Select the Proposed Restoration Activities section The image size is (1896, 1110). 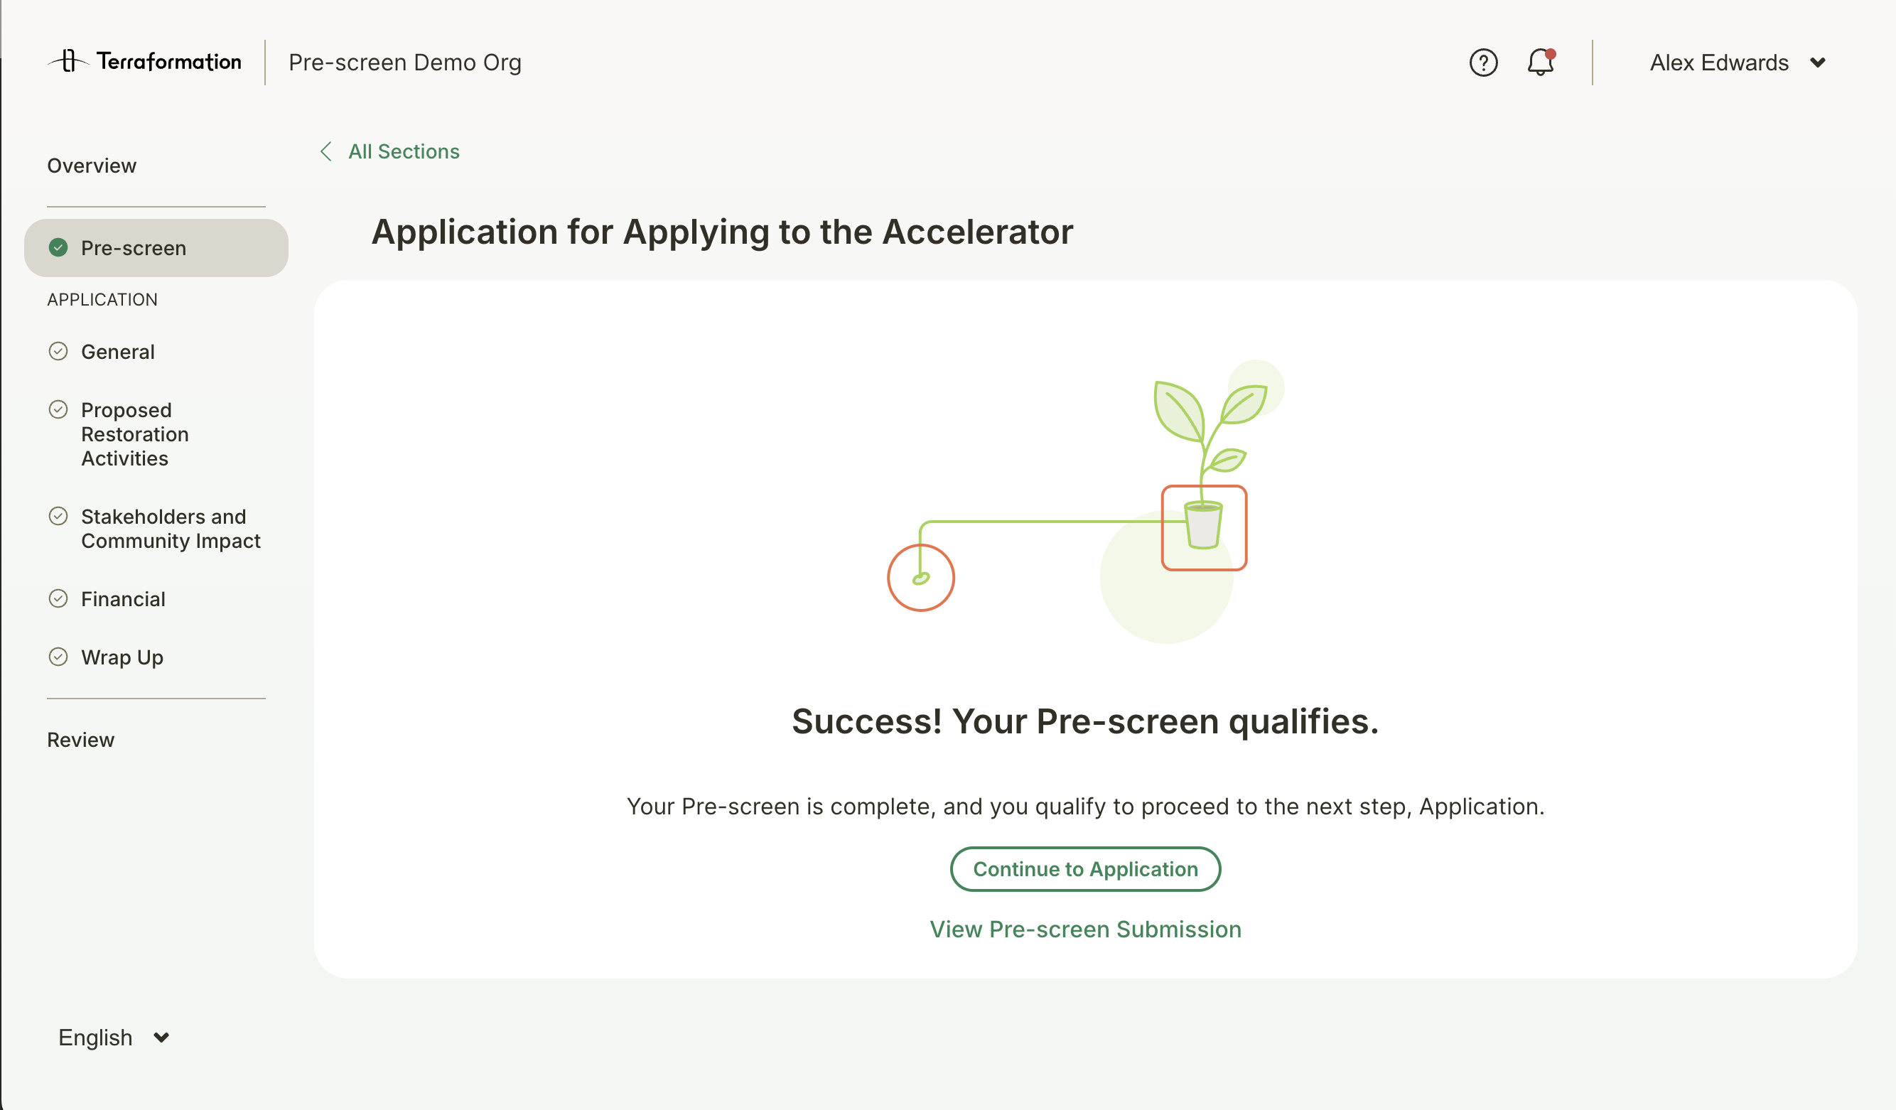pos(135,433)
